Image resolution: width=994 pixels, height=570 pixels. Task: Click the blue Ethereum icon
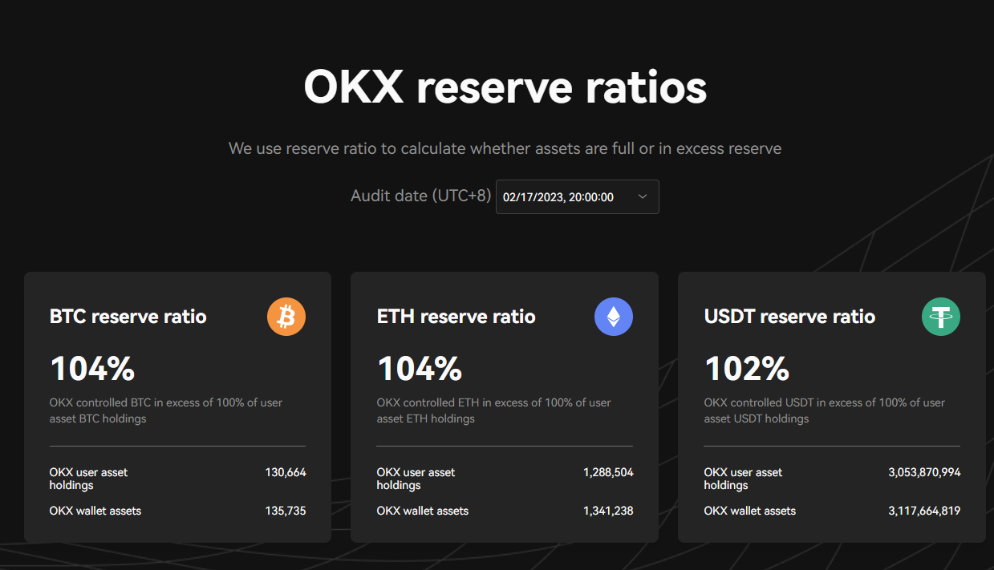[614, 316]
